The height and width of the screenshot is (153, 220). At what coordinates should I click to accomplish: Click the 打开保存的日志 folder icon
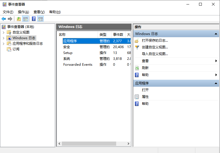click(137, 41)
